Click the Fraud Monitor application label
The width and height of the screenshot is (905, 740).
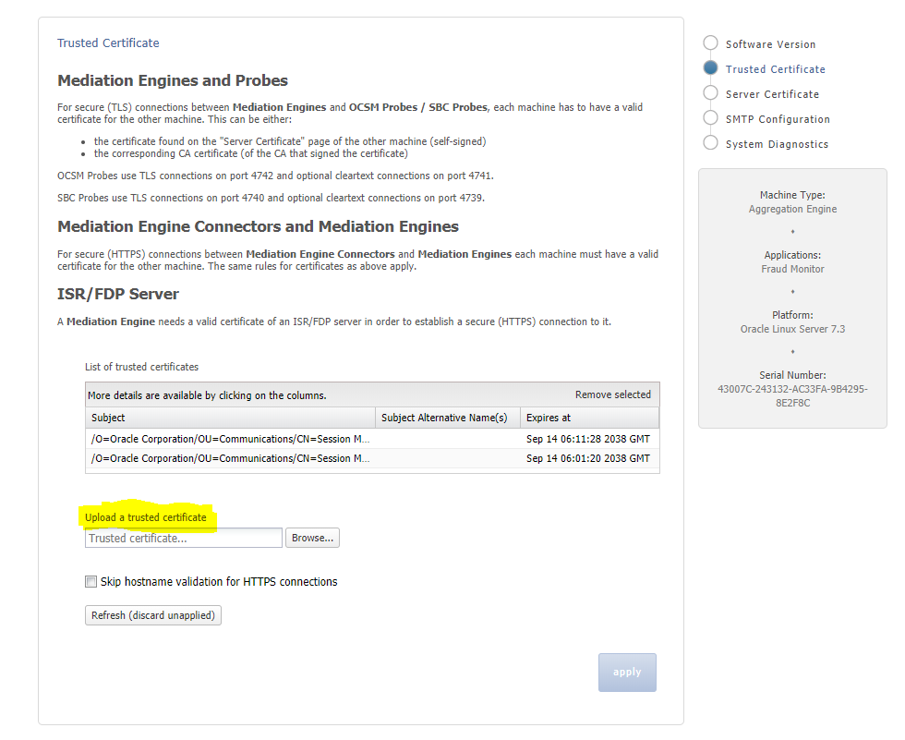pyautogui.click(x=792, y=269)
